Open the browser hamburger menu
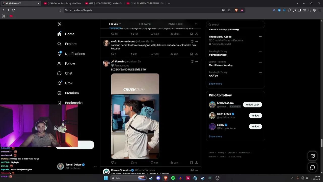Viewport: 323px width, 182px height. pyautogui.click(x=319, y=10)
